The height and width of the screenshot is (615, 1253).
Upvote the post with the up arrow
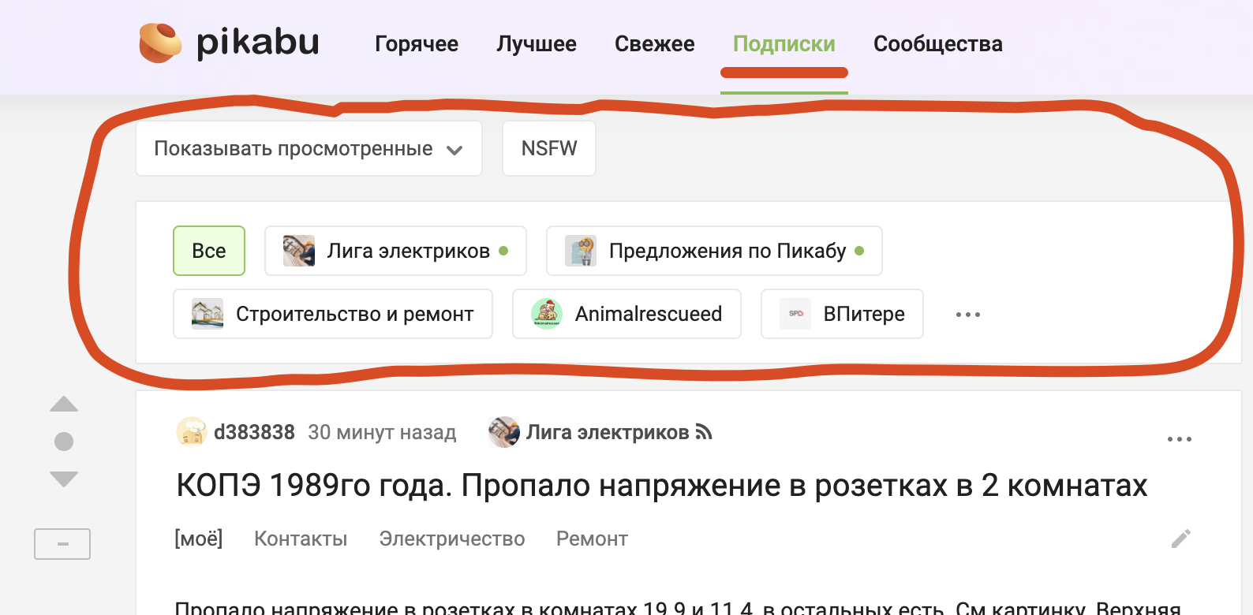tap(64, 404)
